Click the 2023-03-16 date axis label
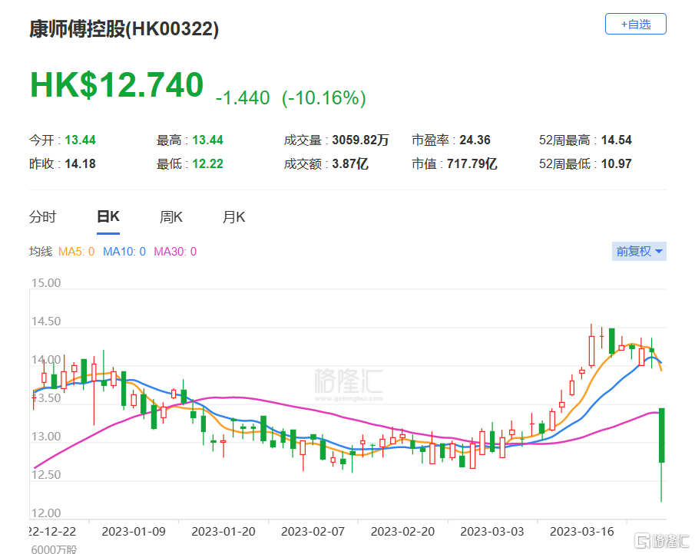Viewport: 695px width, 554px height. (582, 532)
